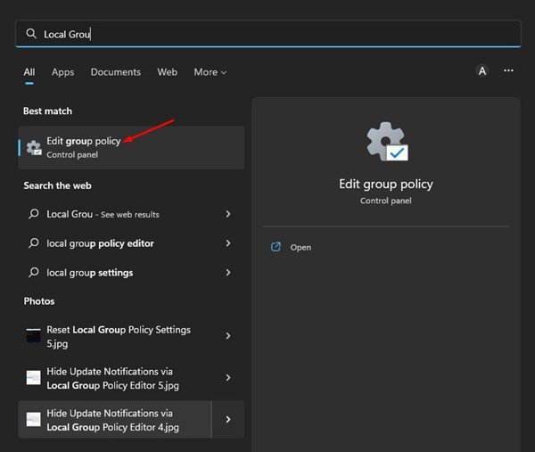This screenshot has height=452, width=535.
Task: Expand chevron for 'local group settings'
Action: (x=228, y=272)
